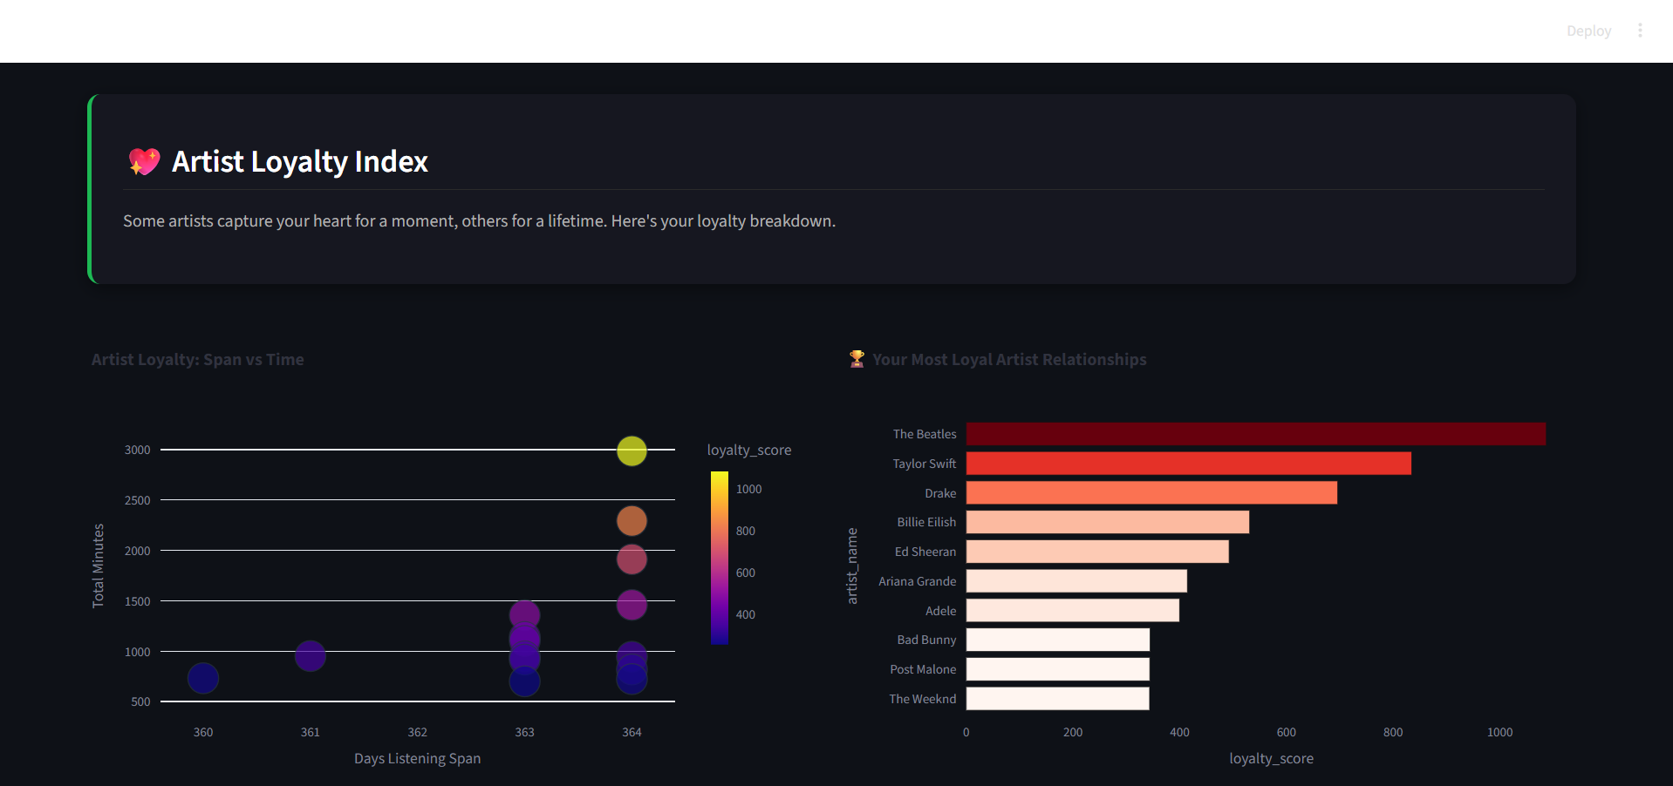This screenshot has height=786, width=1673.
Task: Select the Ed Sheeran bar
Action: point(1097,552)
